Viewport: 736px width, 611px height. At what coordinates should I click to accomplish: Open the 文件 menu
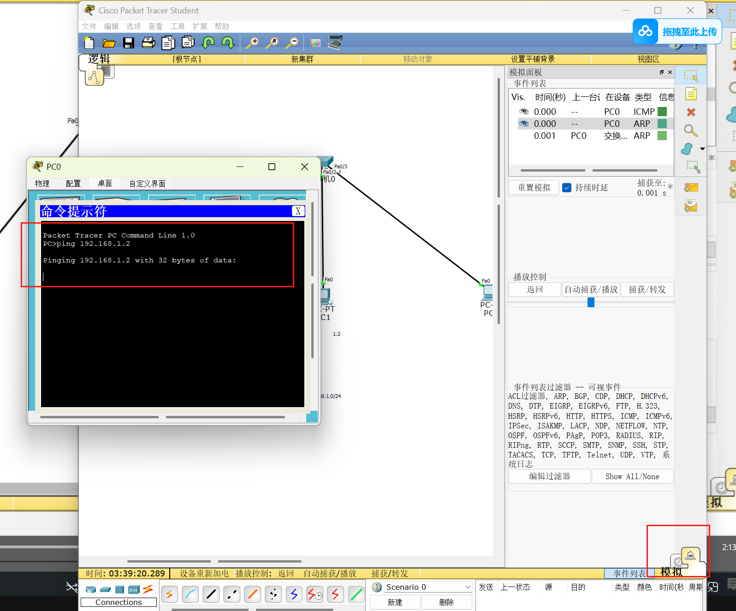coord(89,26)
